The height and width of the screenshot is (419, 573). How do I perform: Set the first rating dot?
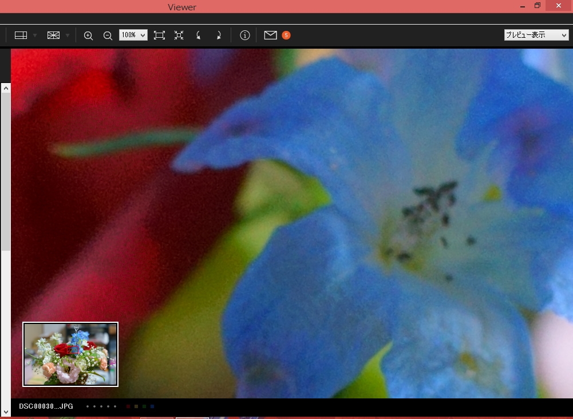[88, 406]
